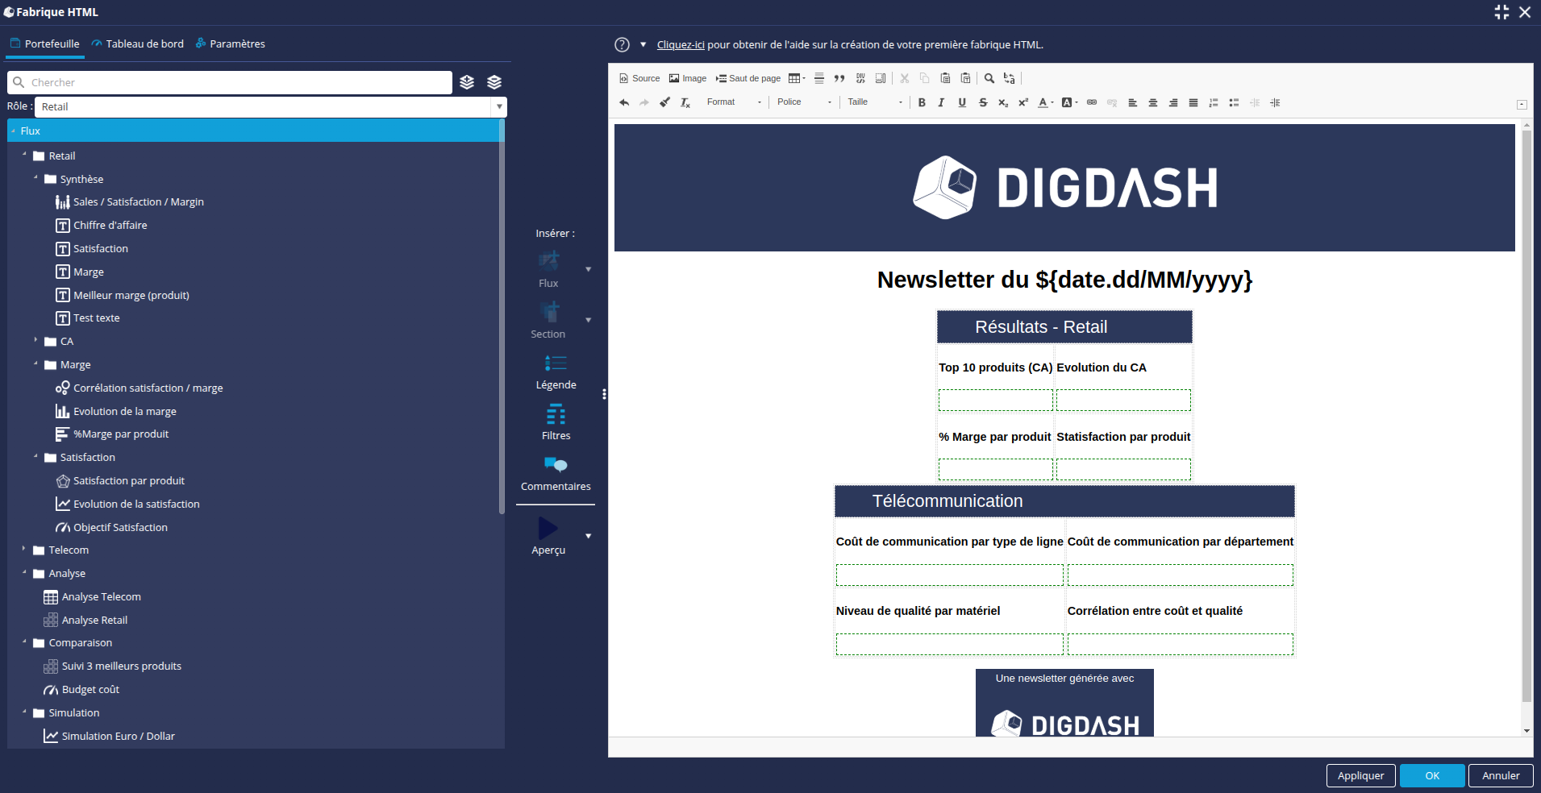
Task: Insert a Légende element
Action: 556,364
